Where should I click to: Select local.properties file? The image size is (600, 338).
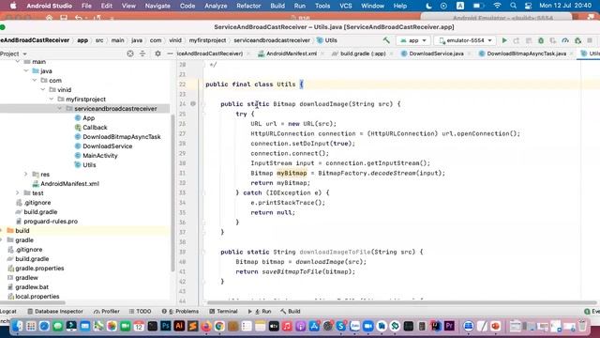(x=34, y=297)
